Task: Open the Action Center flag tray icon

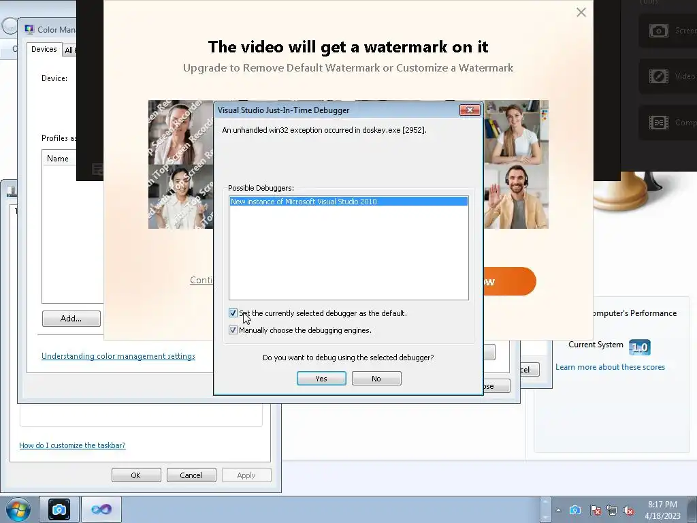Action: tap(595, 510)
